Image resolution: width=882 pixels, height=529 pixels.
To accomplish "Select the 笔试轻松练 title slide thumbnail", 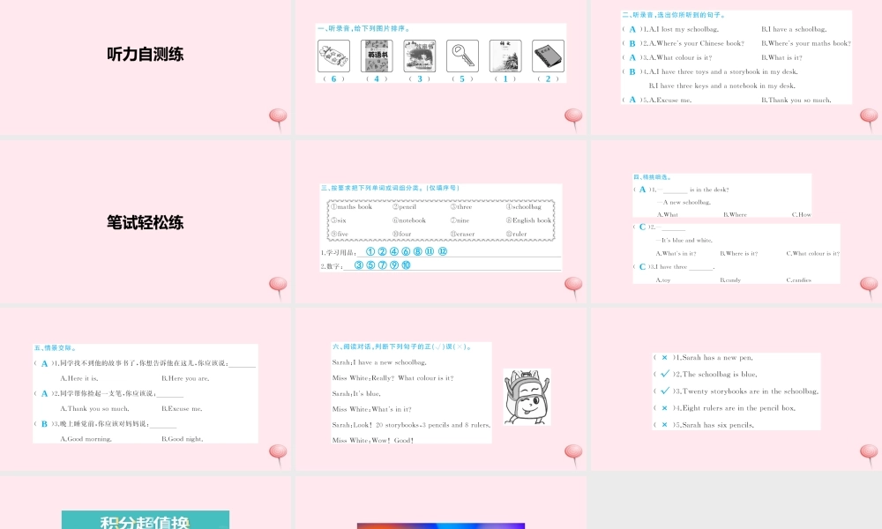I will [x=146, y=221].
